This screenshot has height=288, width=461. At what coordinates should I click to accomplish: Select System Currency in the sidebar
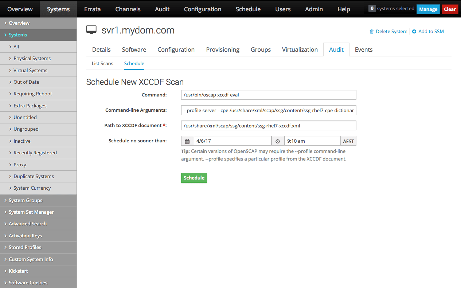pyautogui.click(x=38, y=188)
